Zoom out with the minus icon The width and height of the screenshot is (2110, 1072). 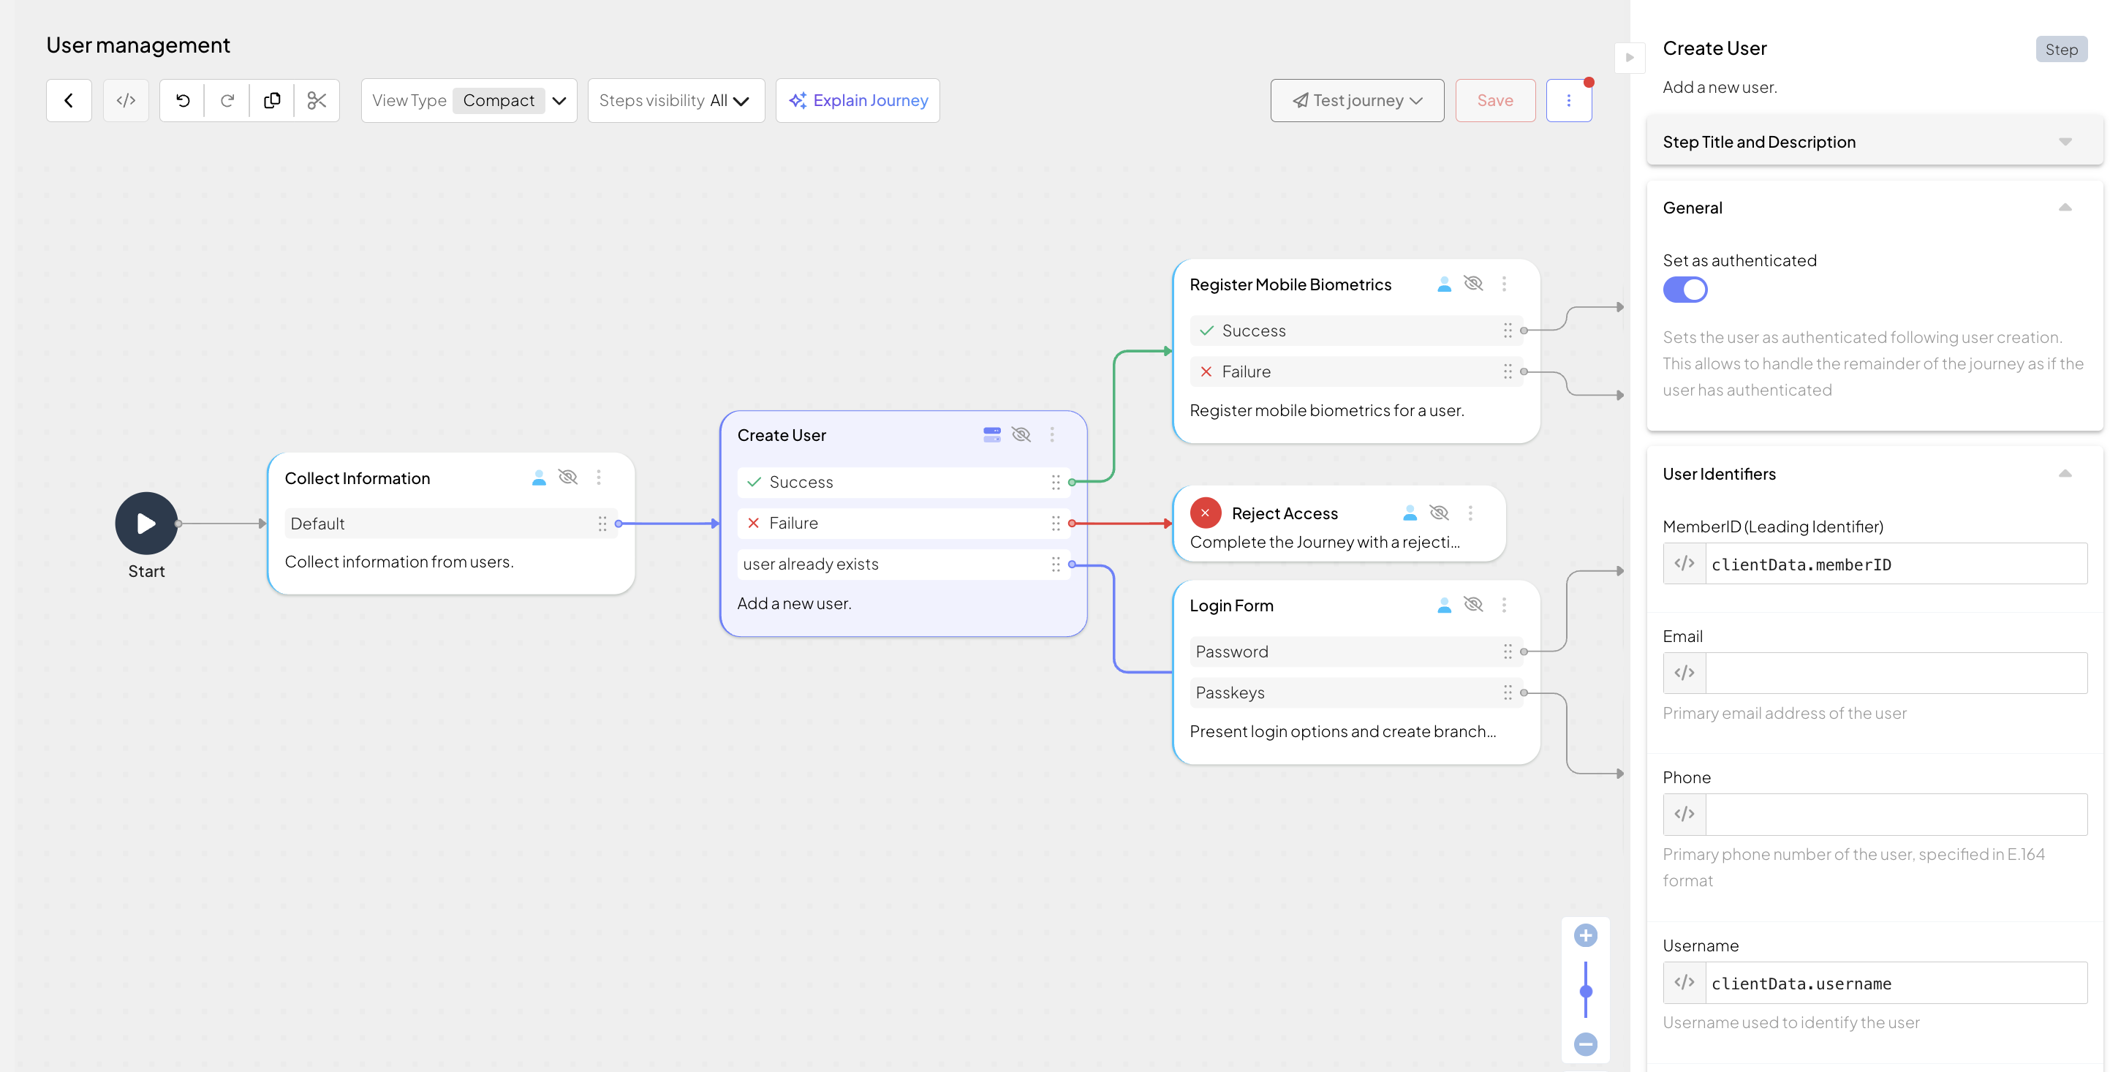(x=1585, y=1044)
